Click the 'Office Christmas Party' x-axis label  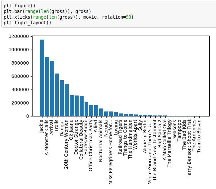[91, 145]
